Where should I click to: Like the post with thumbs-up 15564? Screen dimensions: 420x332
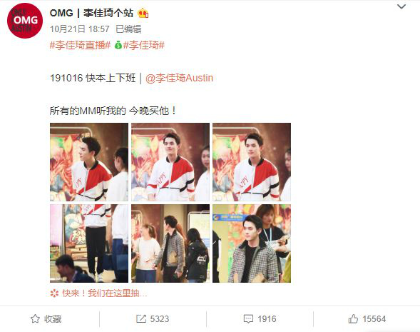click(x=367, y=319)
